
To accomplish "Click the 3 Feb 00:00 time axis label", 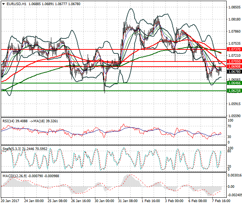I will point(174,201).
